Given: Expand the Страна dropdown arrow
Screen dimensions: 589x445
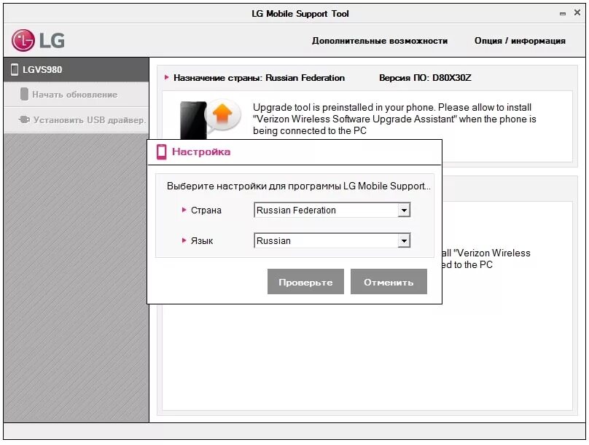Looking at the screenshot, I should 404,210.
